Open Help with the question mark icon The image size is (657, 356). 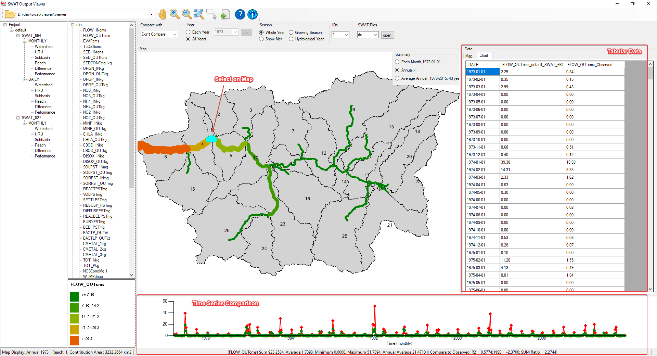pos(240,14)
